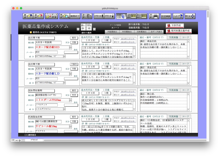Select the 医薬品集 book view icon
The image size is (220, 157).
121,16
